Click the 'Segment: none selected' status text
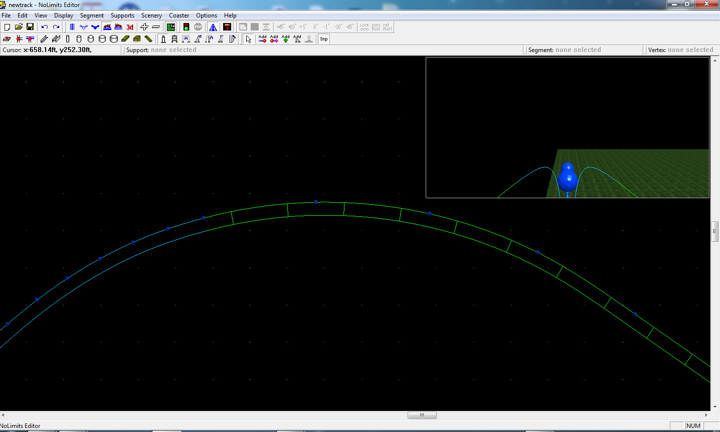The height and width of the screenshot is (432, 720). point(565,50)
